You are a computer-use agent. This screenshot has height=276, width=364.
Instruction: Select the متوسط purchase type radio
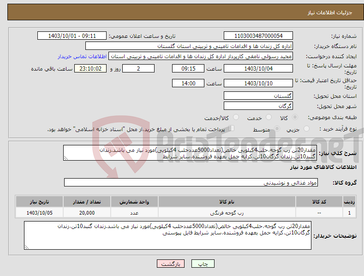(277, 128)
